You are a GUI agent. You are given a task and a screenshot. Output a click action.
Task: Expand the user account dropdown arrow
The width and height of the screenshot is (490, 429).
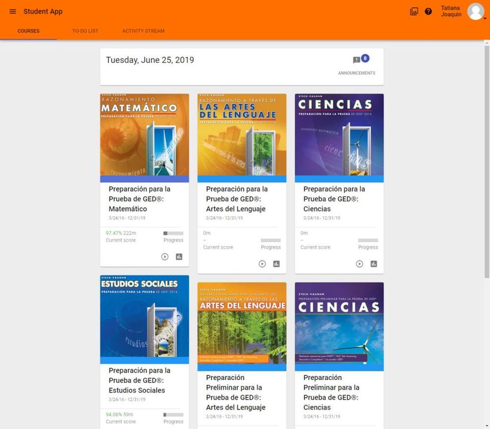pos(485,18)
